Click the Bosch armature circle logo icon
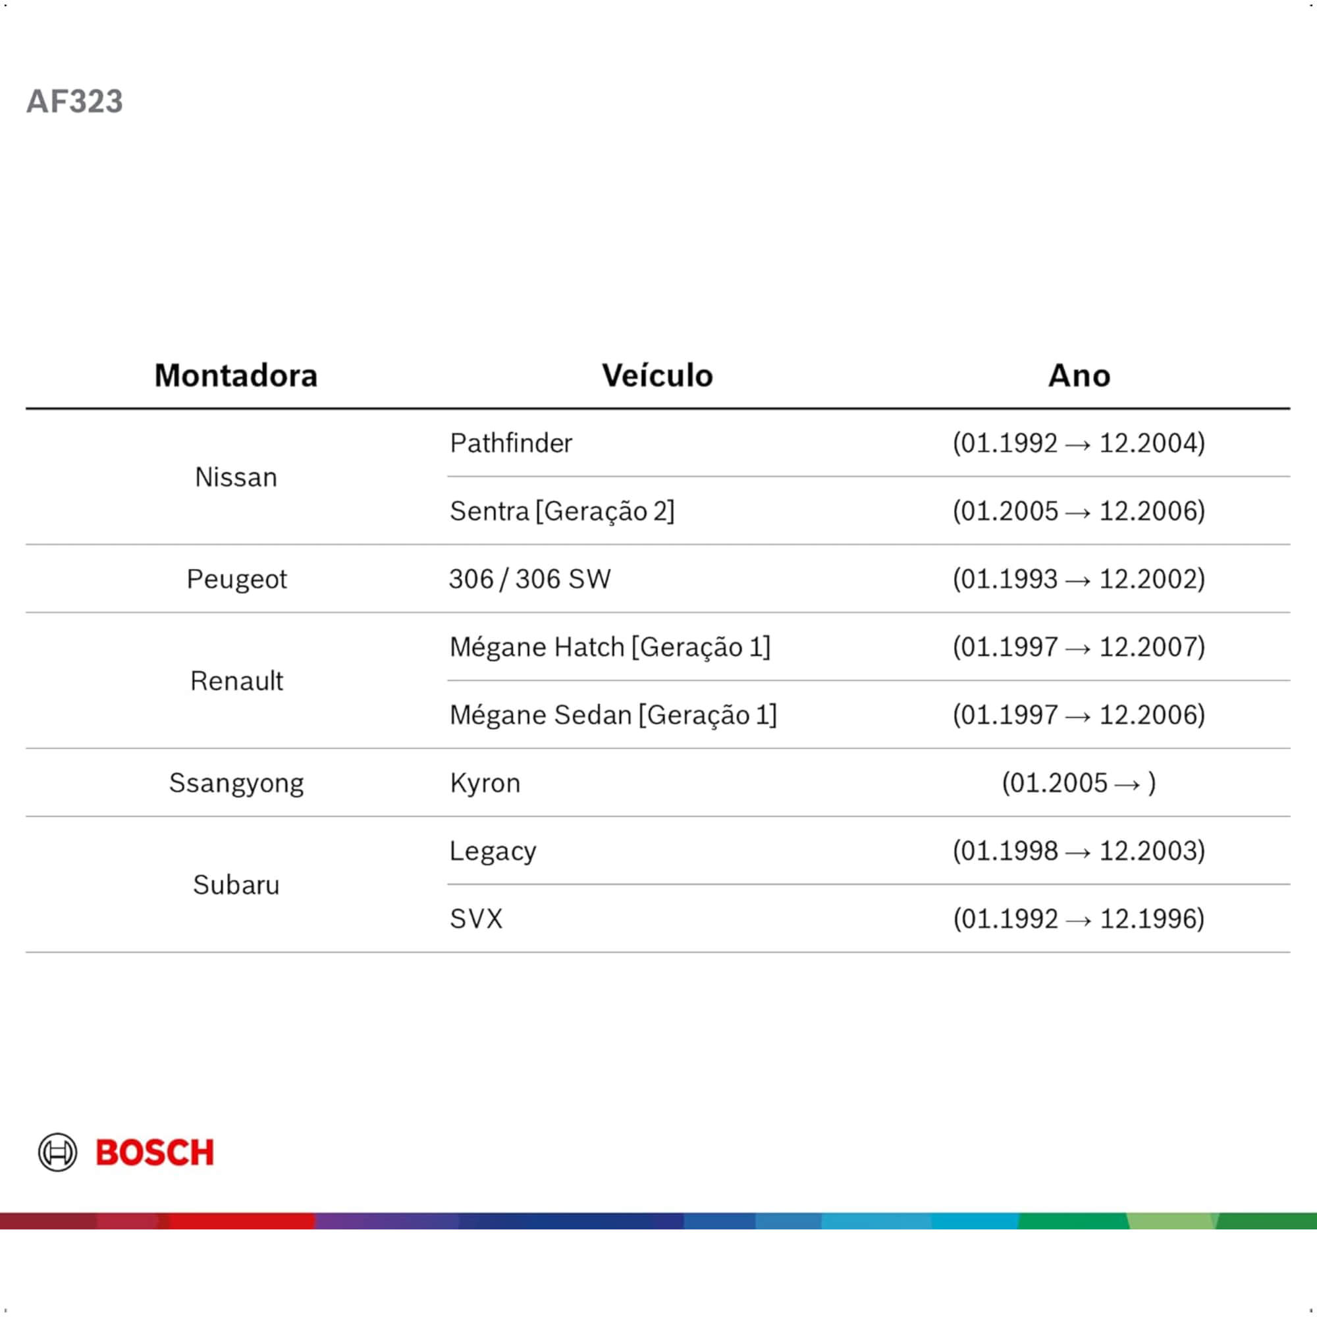1317x1317 pixels. [57, 1153]
